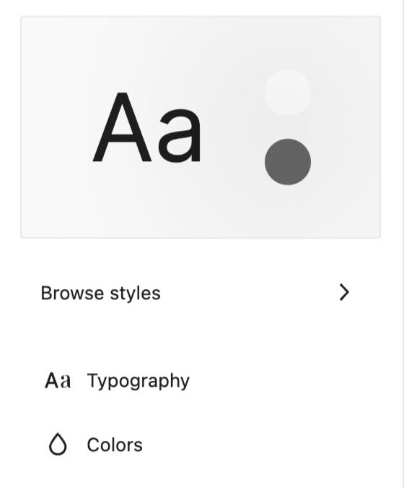Click the global style preview card

tap(201, 127)
